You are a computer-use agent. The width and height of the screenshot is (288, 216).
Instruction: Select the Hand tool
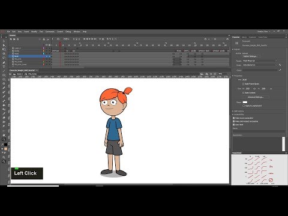[x=4, y=135]
